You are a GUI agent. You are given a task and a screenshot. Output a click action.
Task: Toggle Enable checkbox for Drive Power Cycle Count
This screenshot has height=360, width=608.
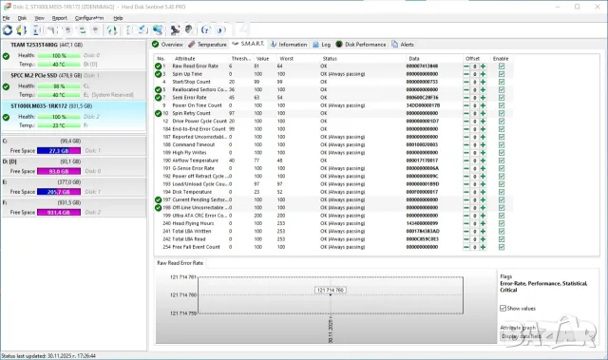[x=502, y=121]
